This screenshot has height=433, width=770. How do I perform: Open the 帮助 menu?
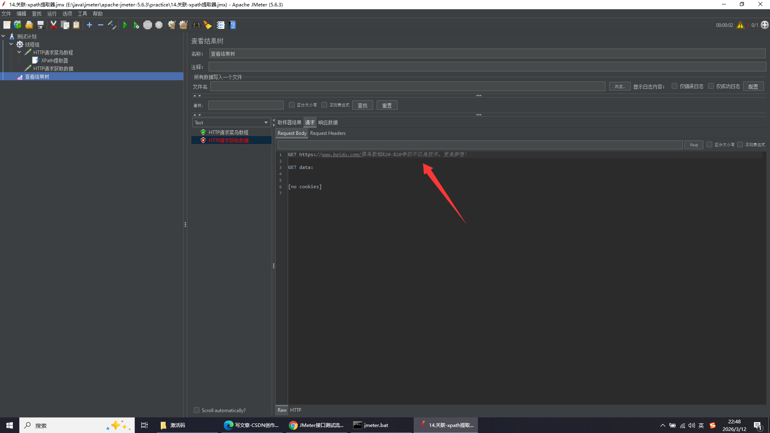point(98,14)
